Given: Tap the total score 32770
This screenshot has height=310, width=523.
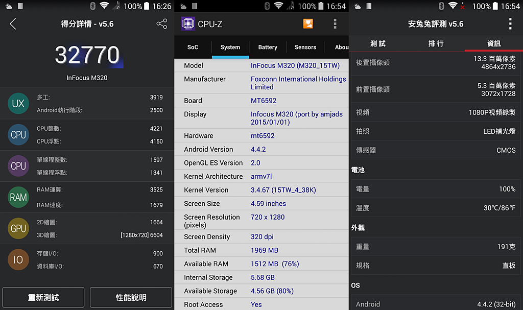Looking at the screenshot, I should (87, 55).
